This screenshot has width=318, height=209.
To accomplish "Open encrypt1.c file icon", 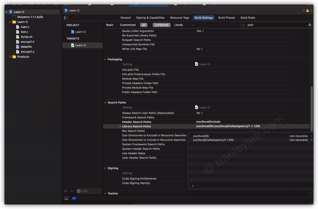I will point(17,52).
